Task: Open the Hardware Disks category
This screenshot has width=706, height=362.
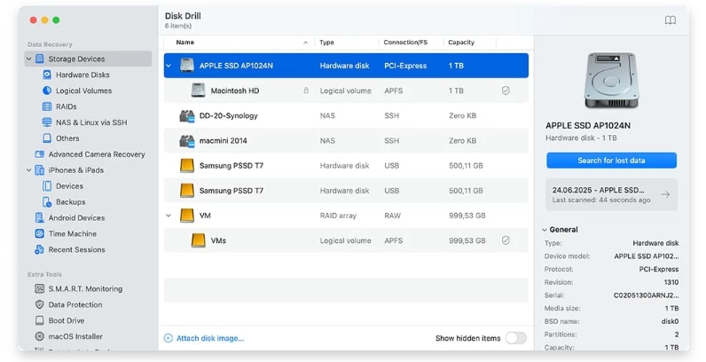Action: point(82,75)
